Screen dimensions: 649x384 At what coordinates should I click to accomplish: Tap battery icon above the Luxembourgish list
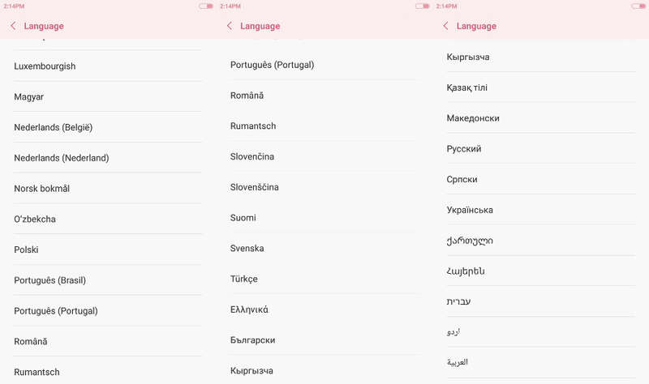click(x=206, y=6)
